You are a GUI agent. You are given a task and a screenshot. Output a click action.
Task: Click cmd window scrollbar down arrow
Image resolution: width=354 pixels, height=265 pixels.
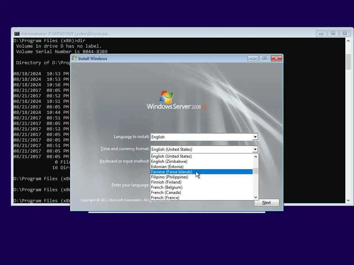348,200
